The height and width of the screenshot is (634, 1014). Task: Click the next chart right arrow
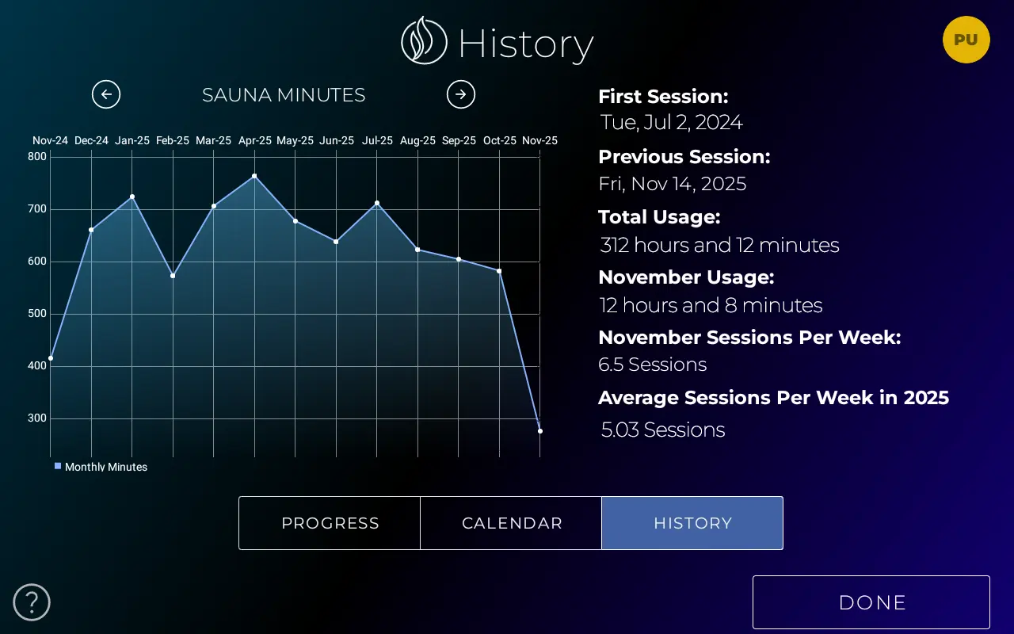click(x=461, y=94)
